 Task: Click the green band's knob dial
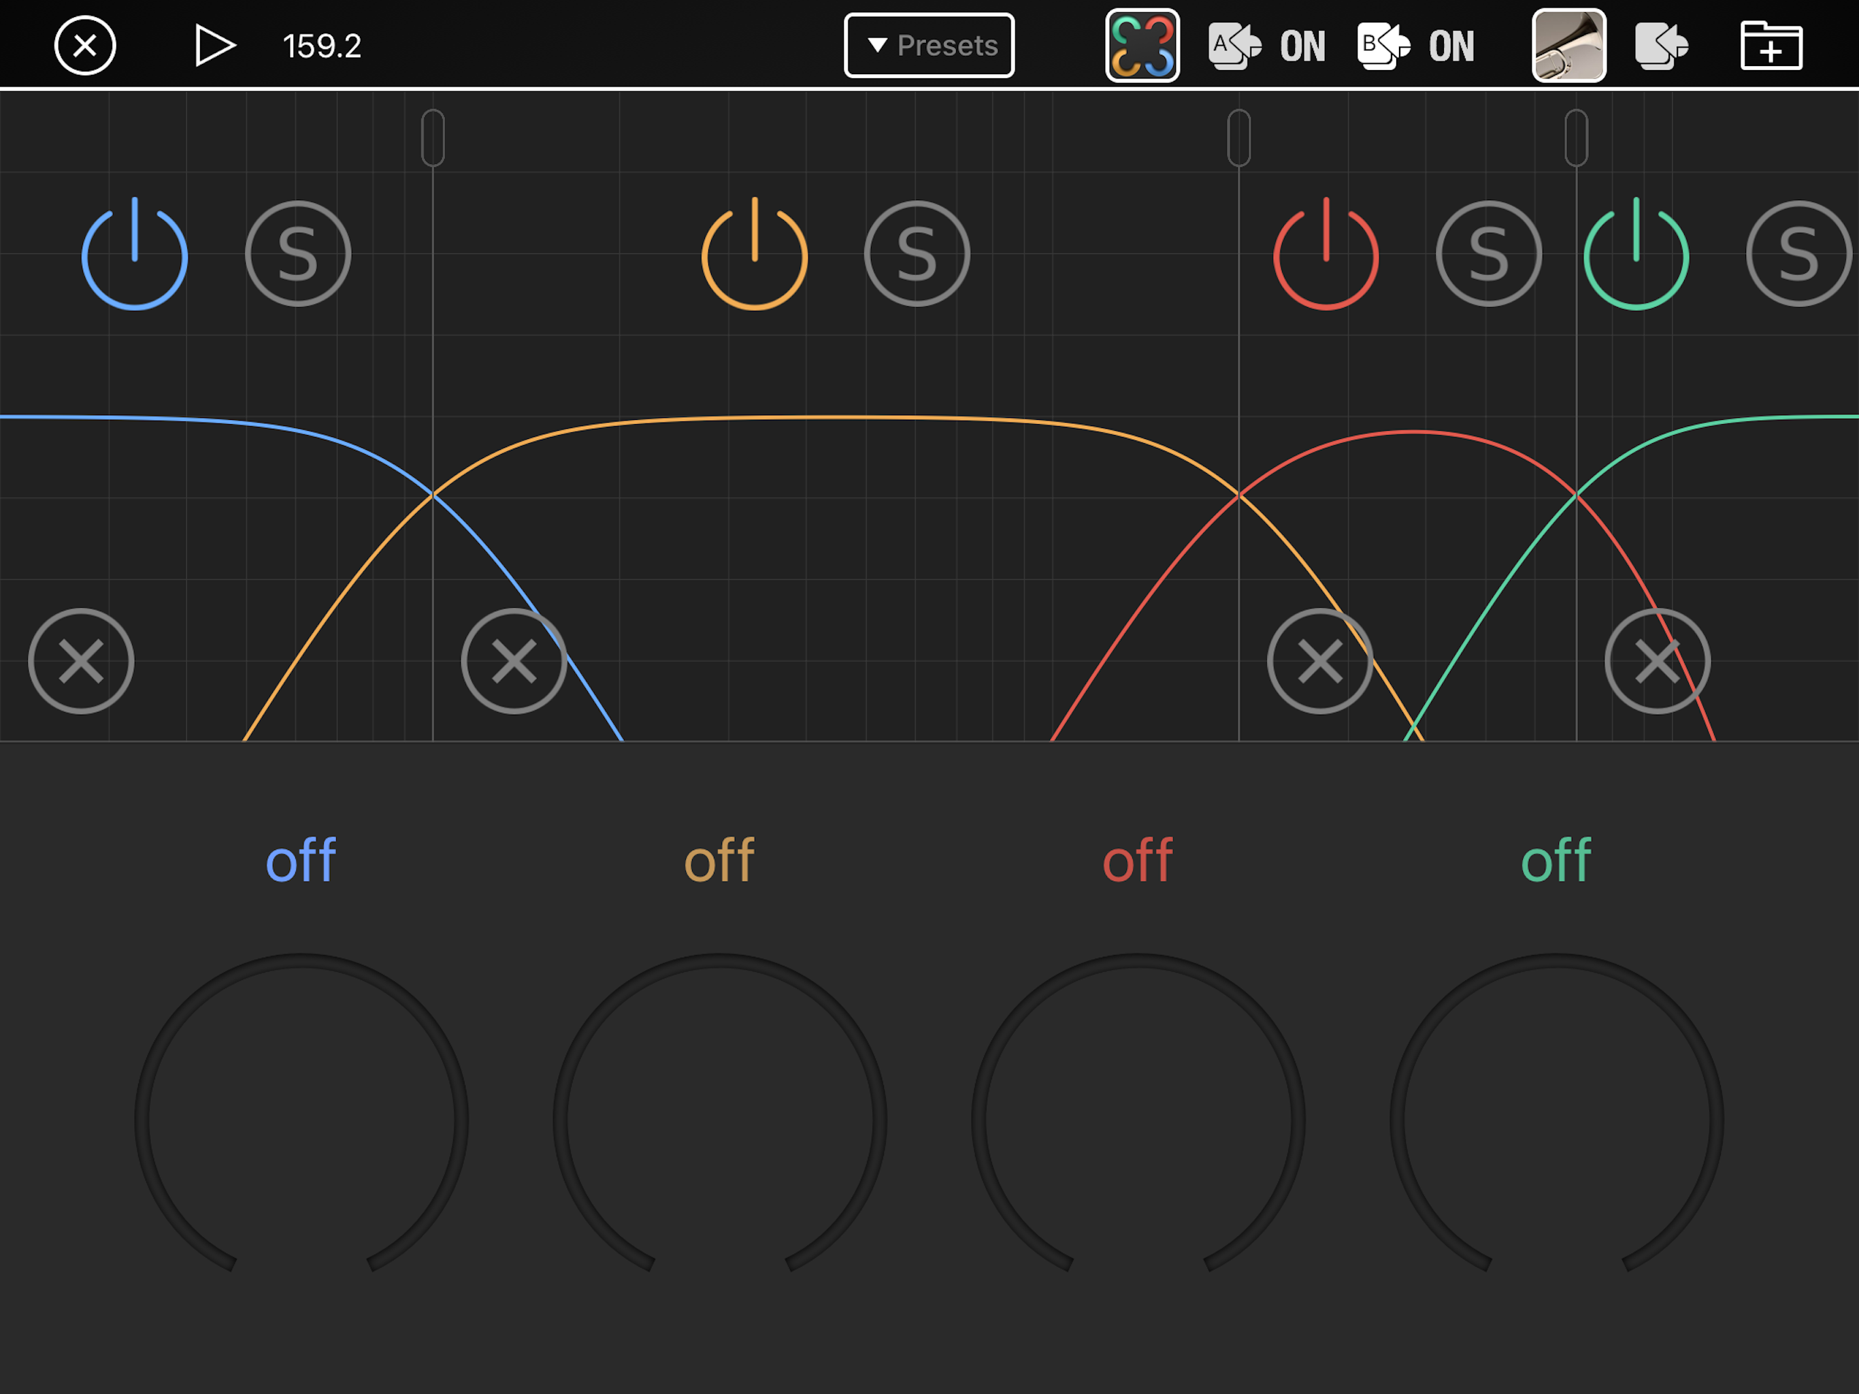[1556, 1118]
